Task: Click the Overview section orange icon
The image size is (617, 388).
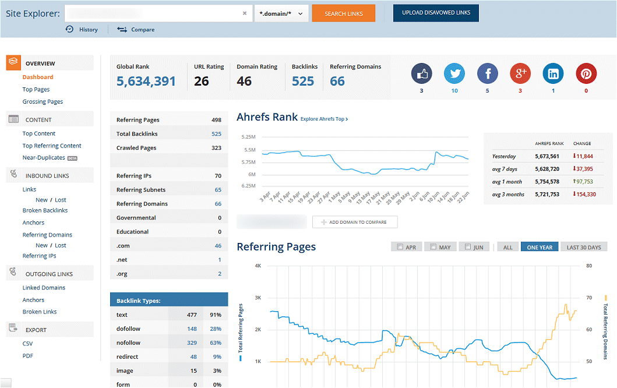Action: coord(13,62)
